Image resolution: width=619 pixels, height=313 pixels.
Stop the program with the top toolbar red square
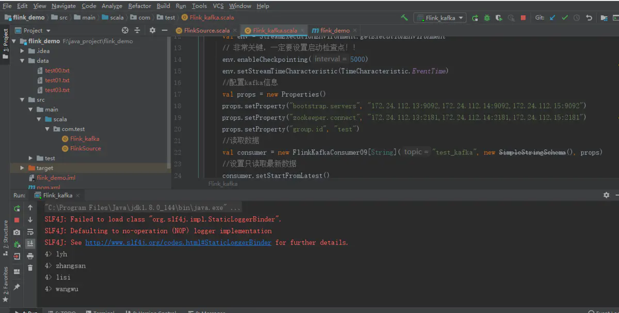[x=523, y=18]
